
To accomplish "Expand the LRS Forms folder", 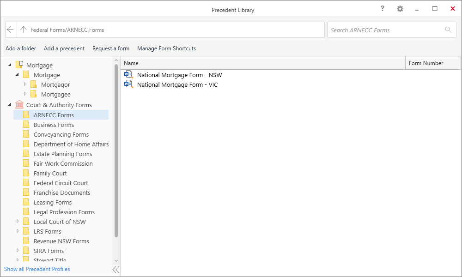I will (18, 231).
